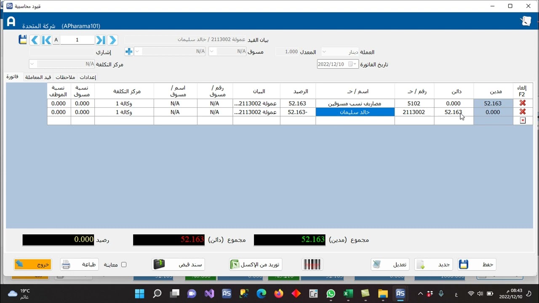539x303 pixels.
Task: Click the white icon at blue header's right end
Action: coord(526,21)
